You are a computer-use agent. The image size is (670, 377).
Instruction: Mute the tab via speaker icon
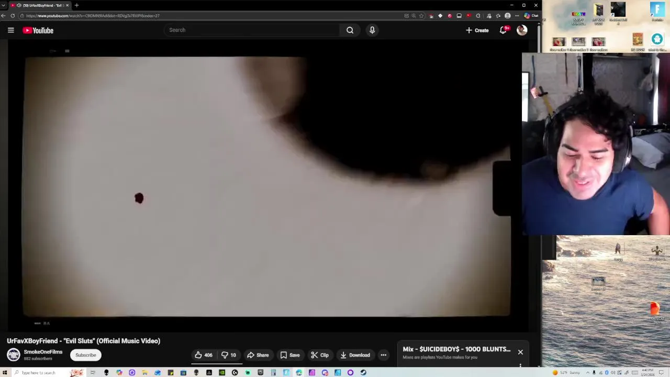19,5
